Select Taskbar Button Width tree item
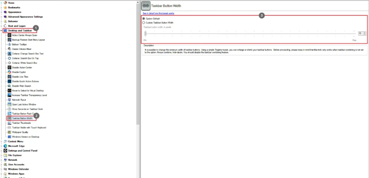The height and width of the screenshot is (178, 369). [22, 118]
